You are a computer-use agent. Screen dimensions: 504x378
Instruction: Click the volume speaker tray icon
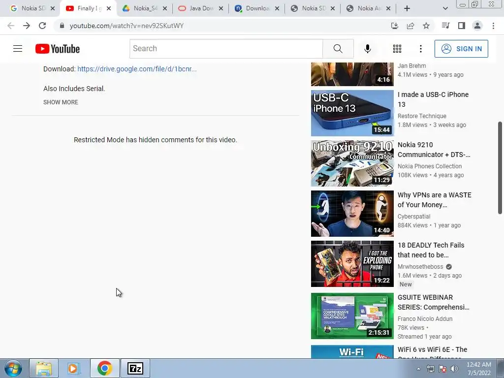[454, 369]
